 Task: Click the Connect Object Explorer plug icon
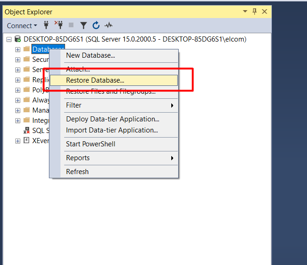(x=46, y=25)
